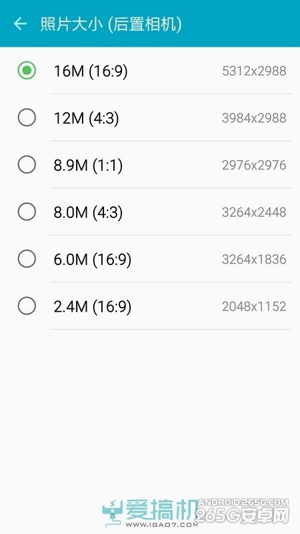The height and width of the screenshot is (534, 300).
Task: Choose the 12M (4:3) label text
Action: (x=87, y=118)
